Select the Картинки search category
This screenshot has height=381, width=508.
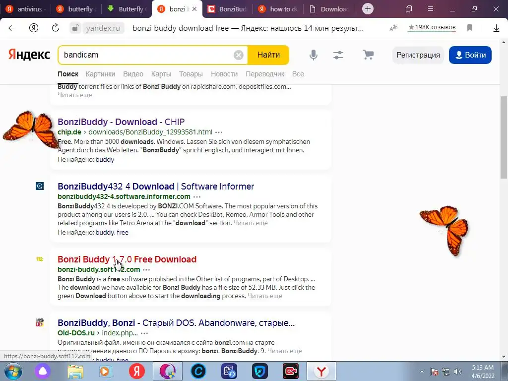[100, 74]
